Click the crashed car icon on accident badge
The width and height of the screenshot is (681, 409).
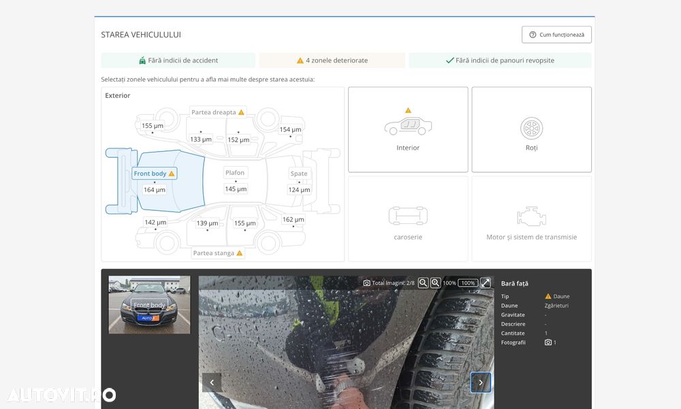[x=142, y=61]
